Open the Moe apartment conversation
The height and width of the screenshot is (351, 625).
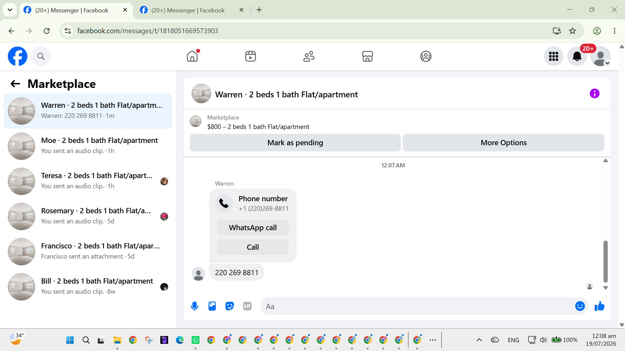tap(88, 146)
